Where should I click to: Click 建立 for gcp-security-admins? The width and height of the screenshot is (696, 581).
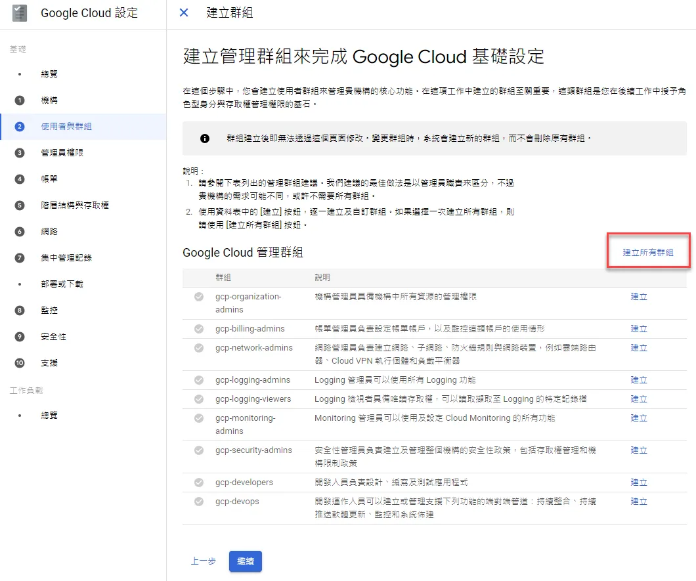(639, 450)
